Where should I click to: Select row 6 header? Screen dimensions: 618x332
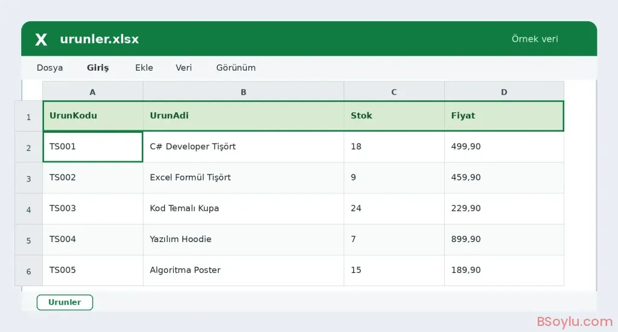29,271
